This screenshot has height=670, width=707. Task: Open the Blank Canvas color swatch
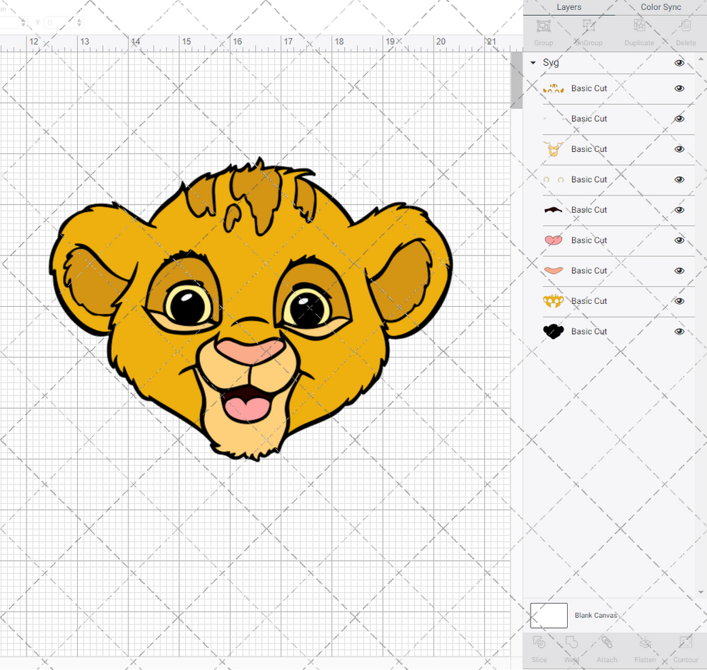pyautogui.click(x=548, y=615)
